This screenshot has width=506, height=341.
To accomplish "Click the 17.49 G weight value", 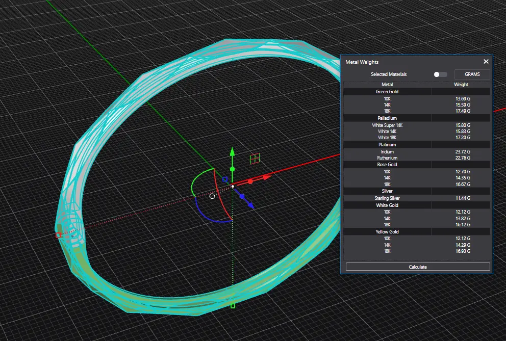I will pyautogui.click(x=463, y=111).
